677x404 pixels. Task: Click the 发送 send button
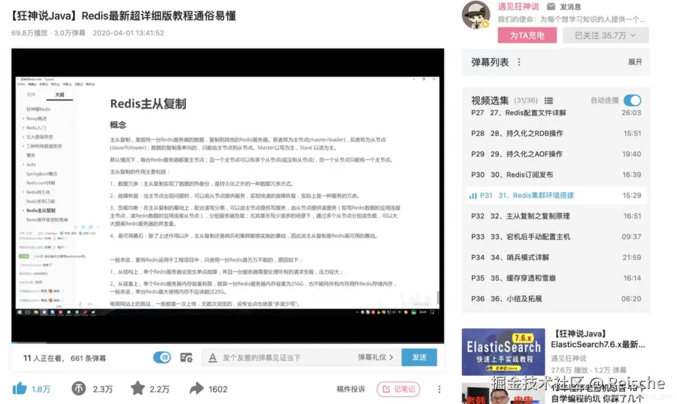point(419,356)
